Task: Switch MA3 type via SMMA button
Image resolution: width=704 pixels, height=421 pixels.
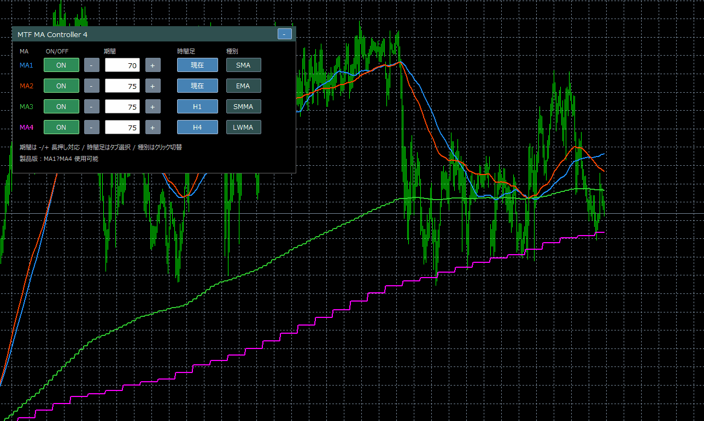Action: pos(243,106)
